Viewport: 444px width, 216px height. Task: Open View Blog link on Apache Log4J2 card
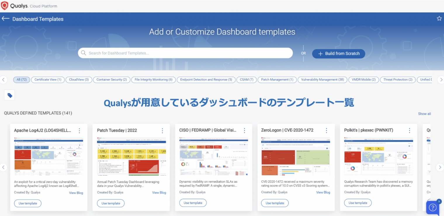[76, 193]
